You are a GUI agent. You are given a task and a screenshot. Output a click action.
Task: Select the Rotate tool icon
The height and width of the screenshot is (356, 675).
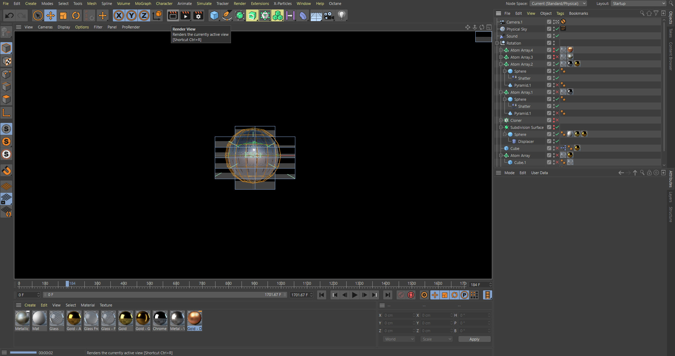point(76,15)
